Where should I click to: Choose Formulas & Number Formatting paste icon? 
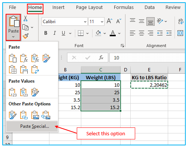[x=35, y=58]
